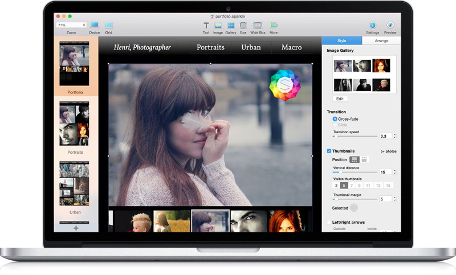Open the 71% zoom dropdown

click(x=71, y=25)
